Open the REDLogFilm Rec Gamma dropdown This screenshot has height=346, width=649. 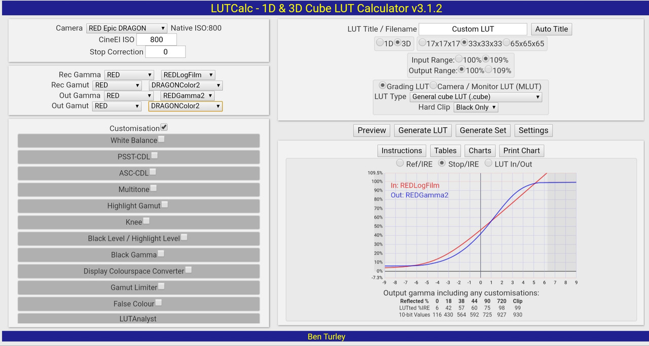coord(188,75)
